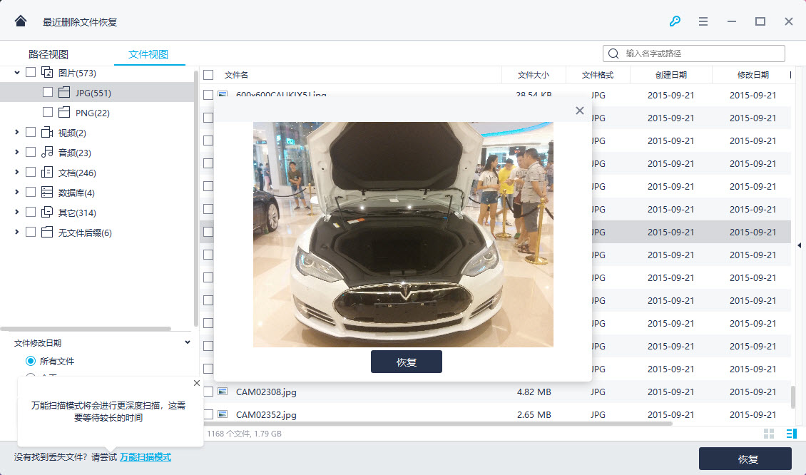Expand the 视频(2) tree node
806x475 pixels.
tap(17, 133)
